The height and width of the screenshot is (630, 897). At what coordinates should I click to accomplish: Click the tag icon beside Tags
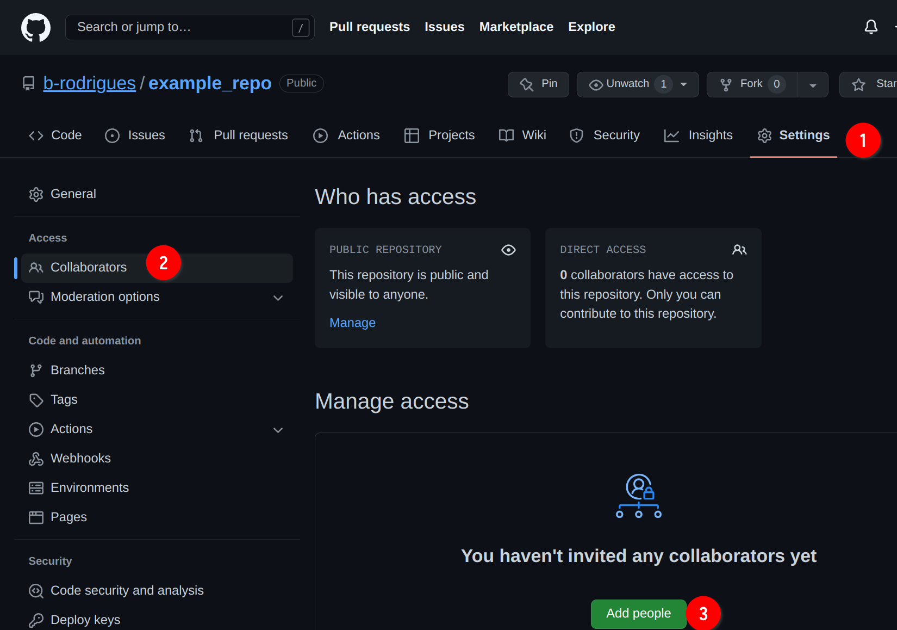[36, 400]
